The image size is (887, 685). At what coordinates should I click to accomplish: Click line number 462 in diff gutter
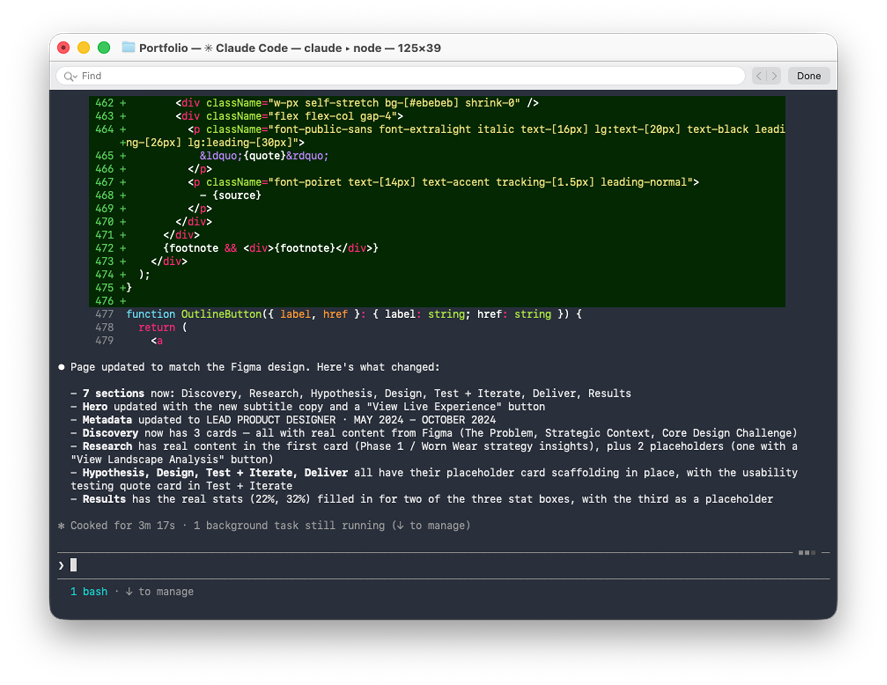click(x=104, y=103)
